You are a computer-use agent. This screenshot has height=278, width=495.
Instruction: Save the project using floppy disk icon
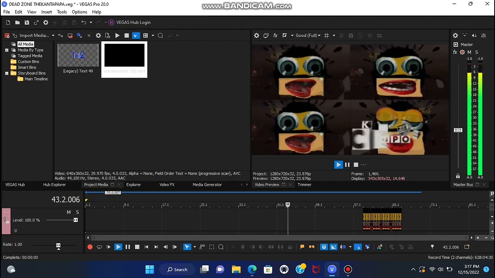tap(27, 22)
